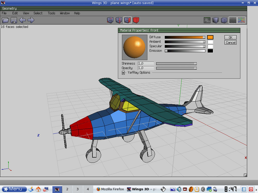
Task: Open the system Menu launcher
Action: coord(14,189)
